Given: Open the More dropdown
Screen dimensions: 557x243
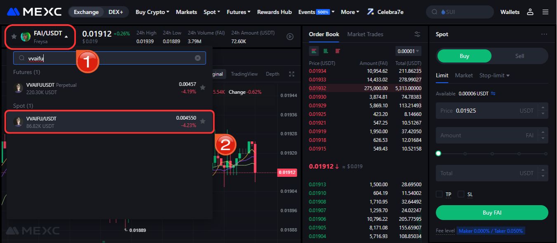Looking at the screenshot, I should click(350, 12).
